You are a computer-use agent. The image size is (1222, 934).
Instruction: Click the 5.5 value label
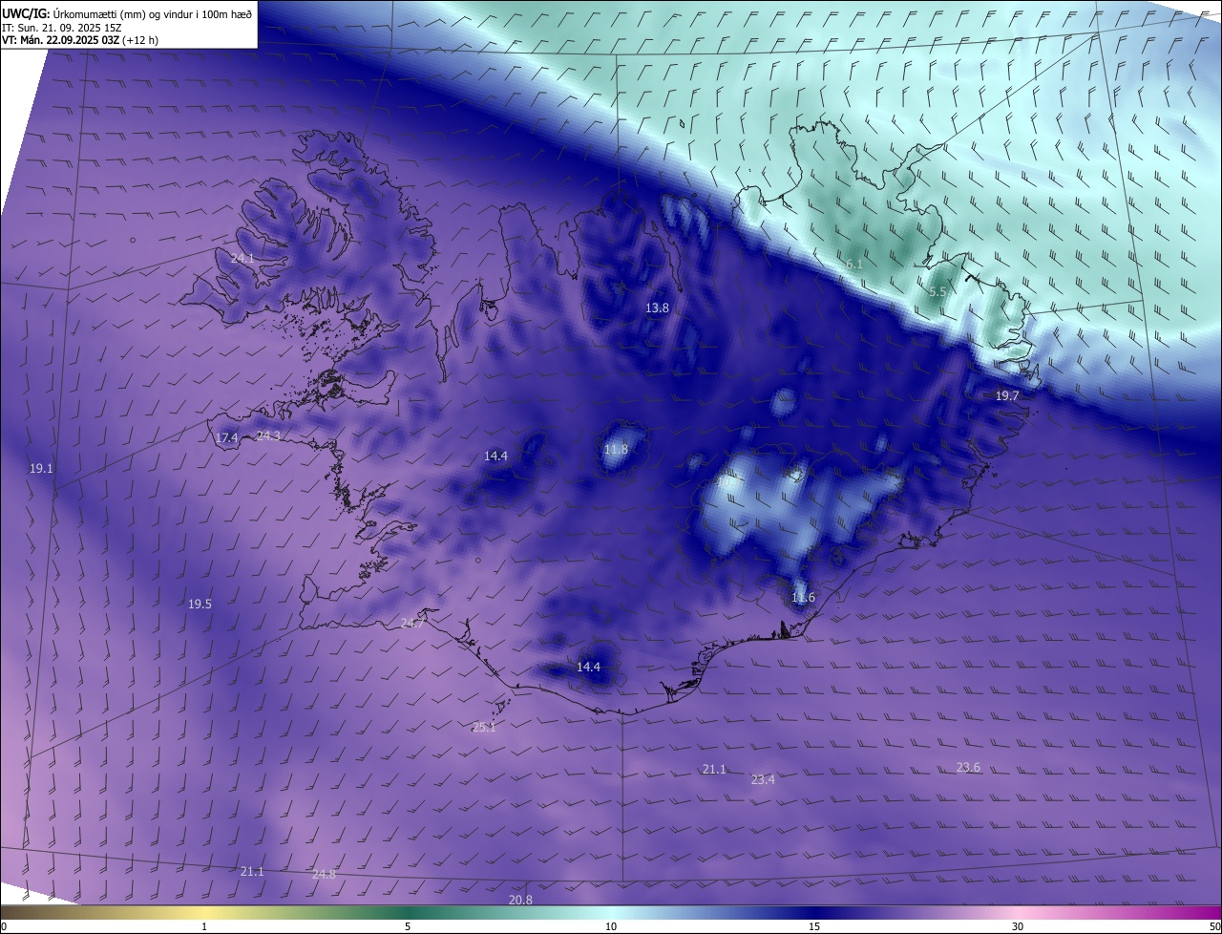click(937, 291)
